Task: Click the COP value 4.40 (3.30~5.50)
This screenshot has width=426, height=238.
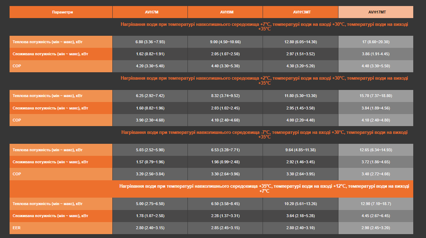Action: pos(376,66)
